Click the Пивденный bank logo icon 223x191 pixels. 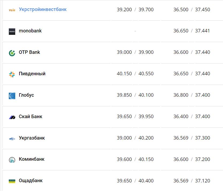[12, 74]
